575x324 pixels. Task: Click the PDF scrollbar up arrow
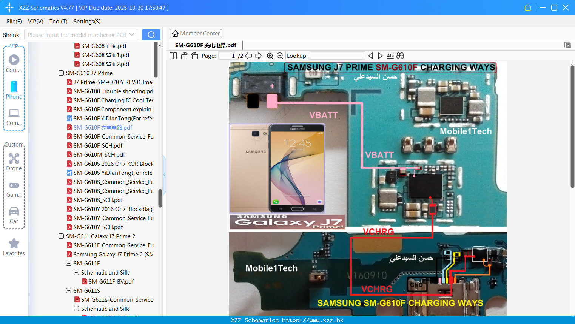(x=572, y=63)
